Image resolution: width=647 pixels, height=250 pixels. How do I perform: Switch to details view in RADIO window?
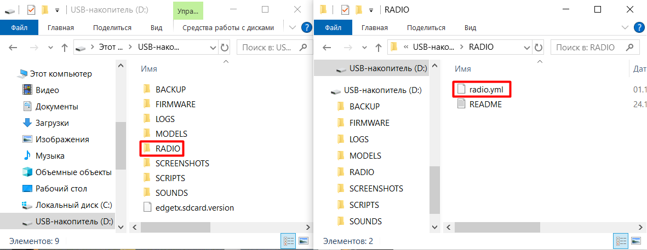[x=622, y=241]
